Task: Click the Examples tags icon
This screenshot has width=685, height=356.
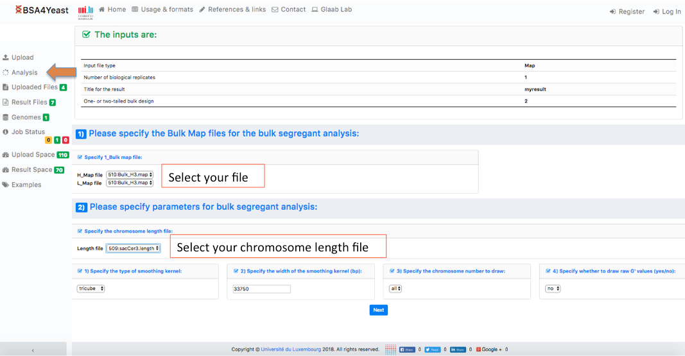Action: pos(6,185)
